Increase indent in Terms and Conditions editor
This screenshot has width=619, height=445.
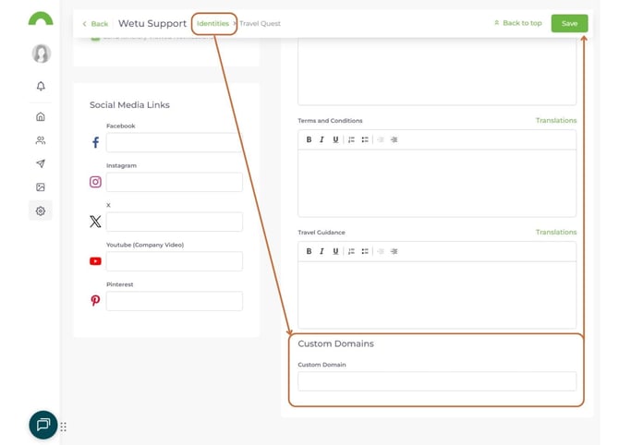pos(394,139)
